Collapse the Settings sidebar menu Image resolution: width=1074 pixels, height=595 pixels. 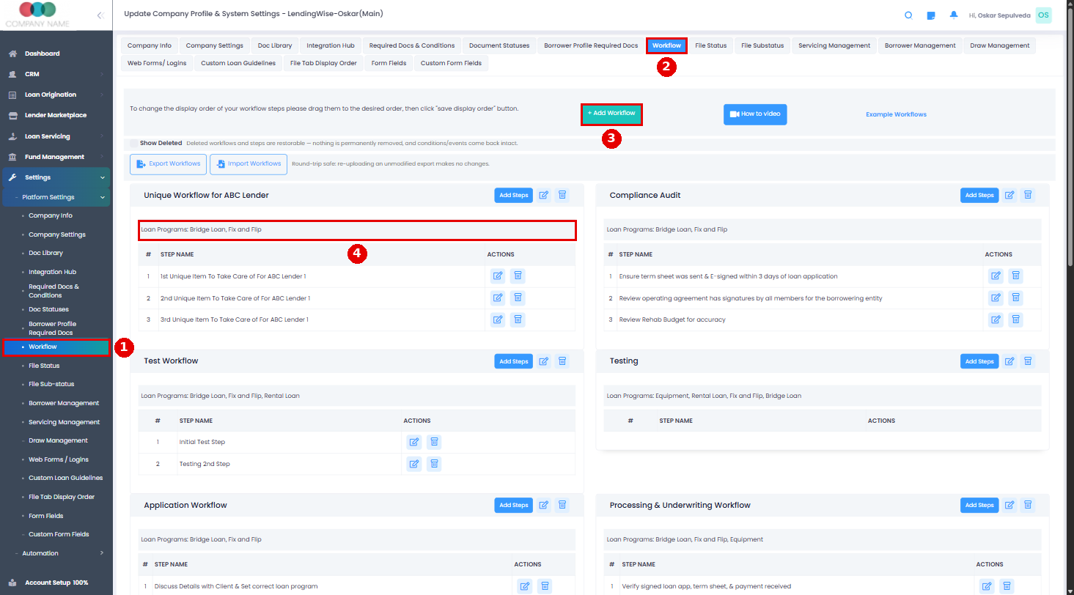pyautogui.click(x=56, y=177)
